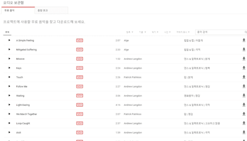This screenshot has height=141, width=247.
Task: Click artist Alge in Mitigated Suffering row
Action: [x=126, y=49]
